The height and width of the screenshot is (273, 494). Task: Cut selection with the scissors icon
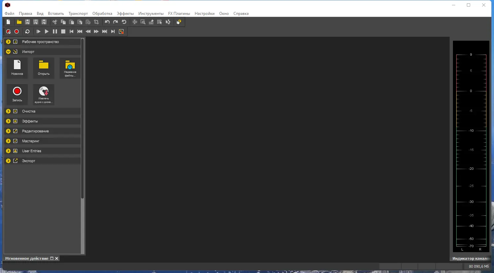click(x=55, y=22)
